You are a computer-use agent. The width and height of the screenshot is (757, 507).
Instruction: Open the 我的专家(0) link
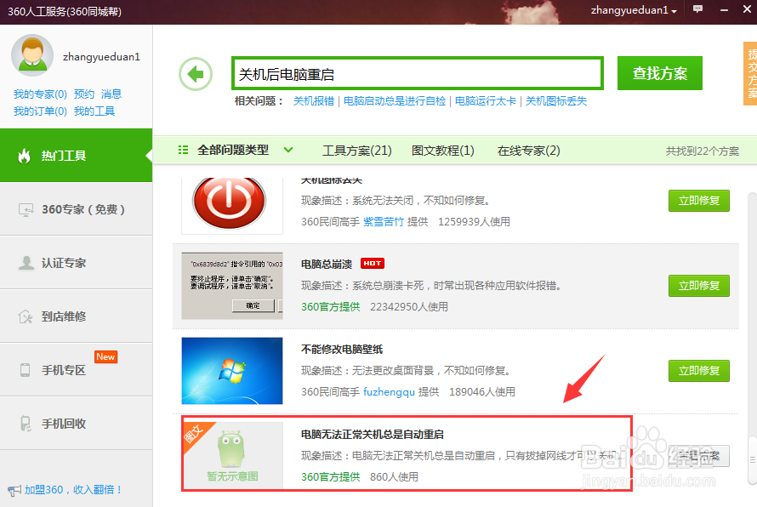[x=40, y=94]
